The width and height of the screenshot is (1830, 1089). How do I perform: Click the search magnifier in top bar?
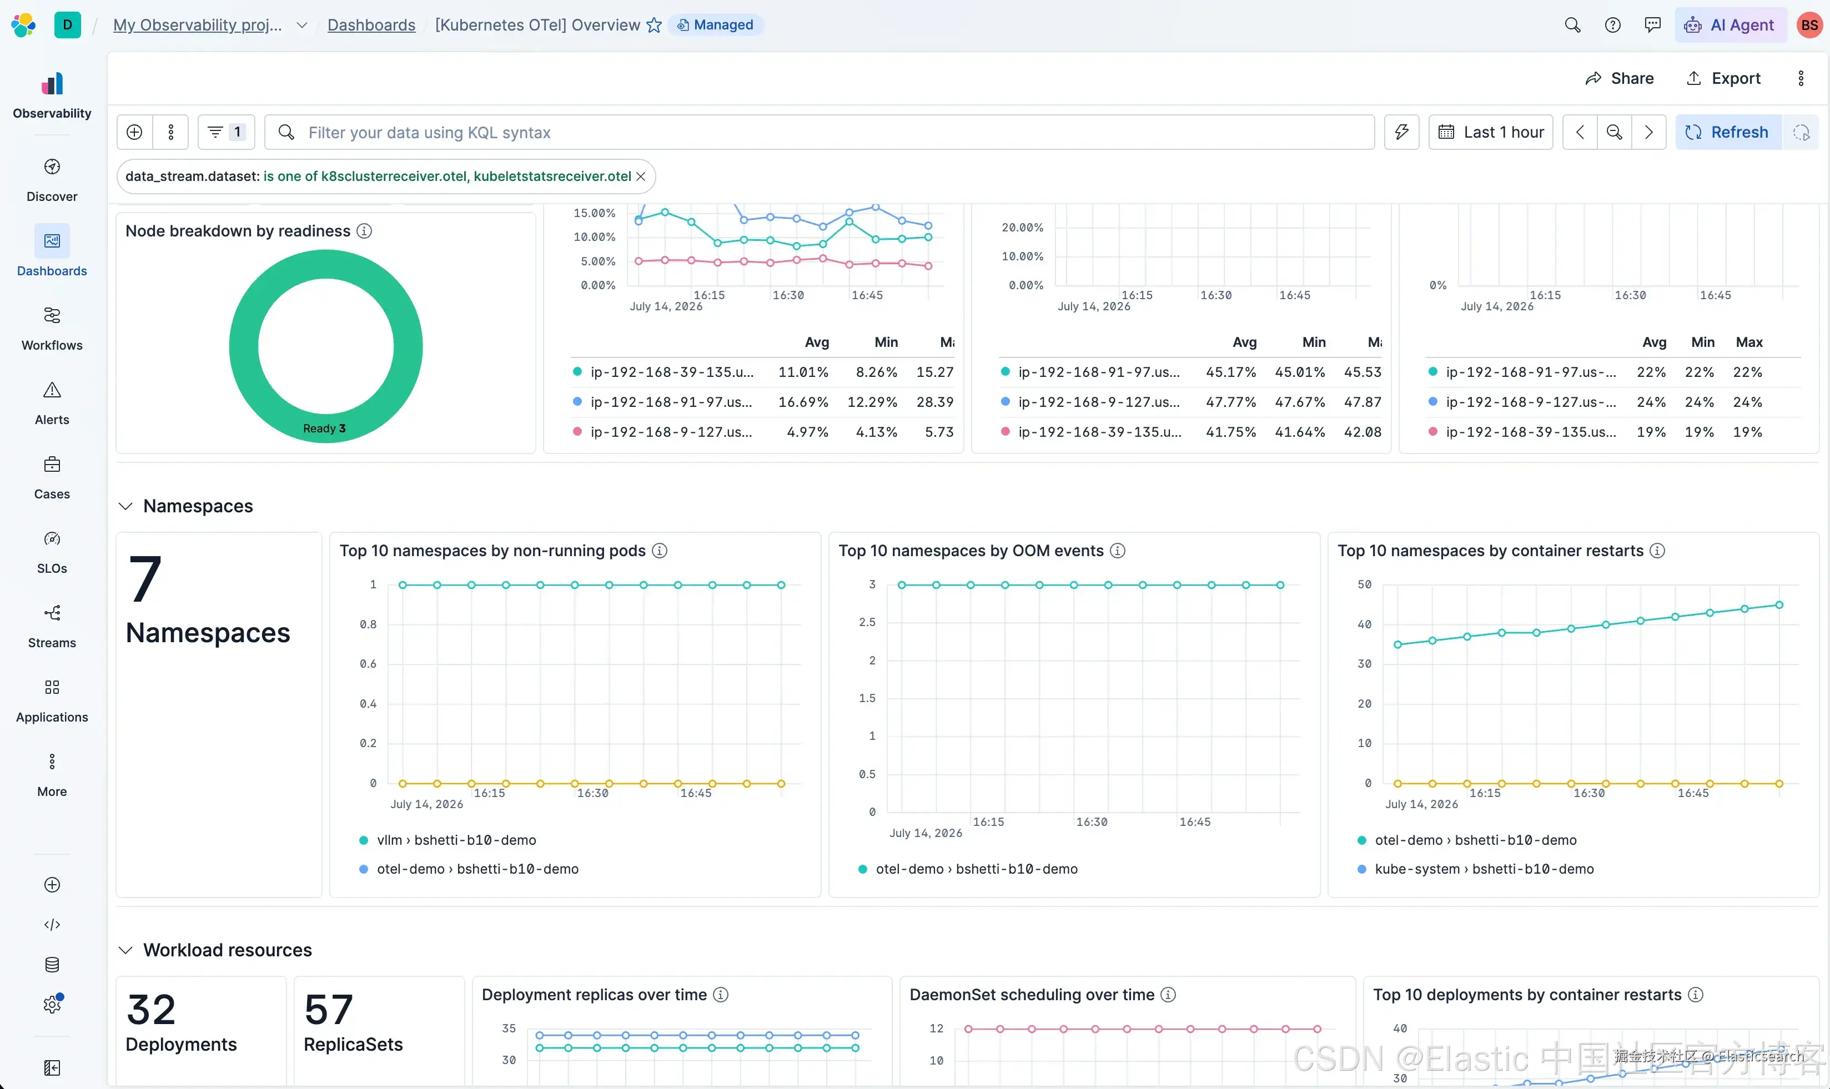coord(1572,25)
